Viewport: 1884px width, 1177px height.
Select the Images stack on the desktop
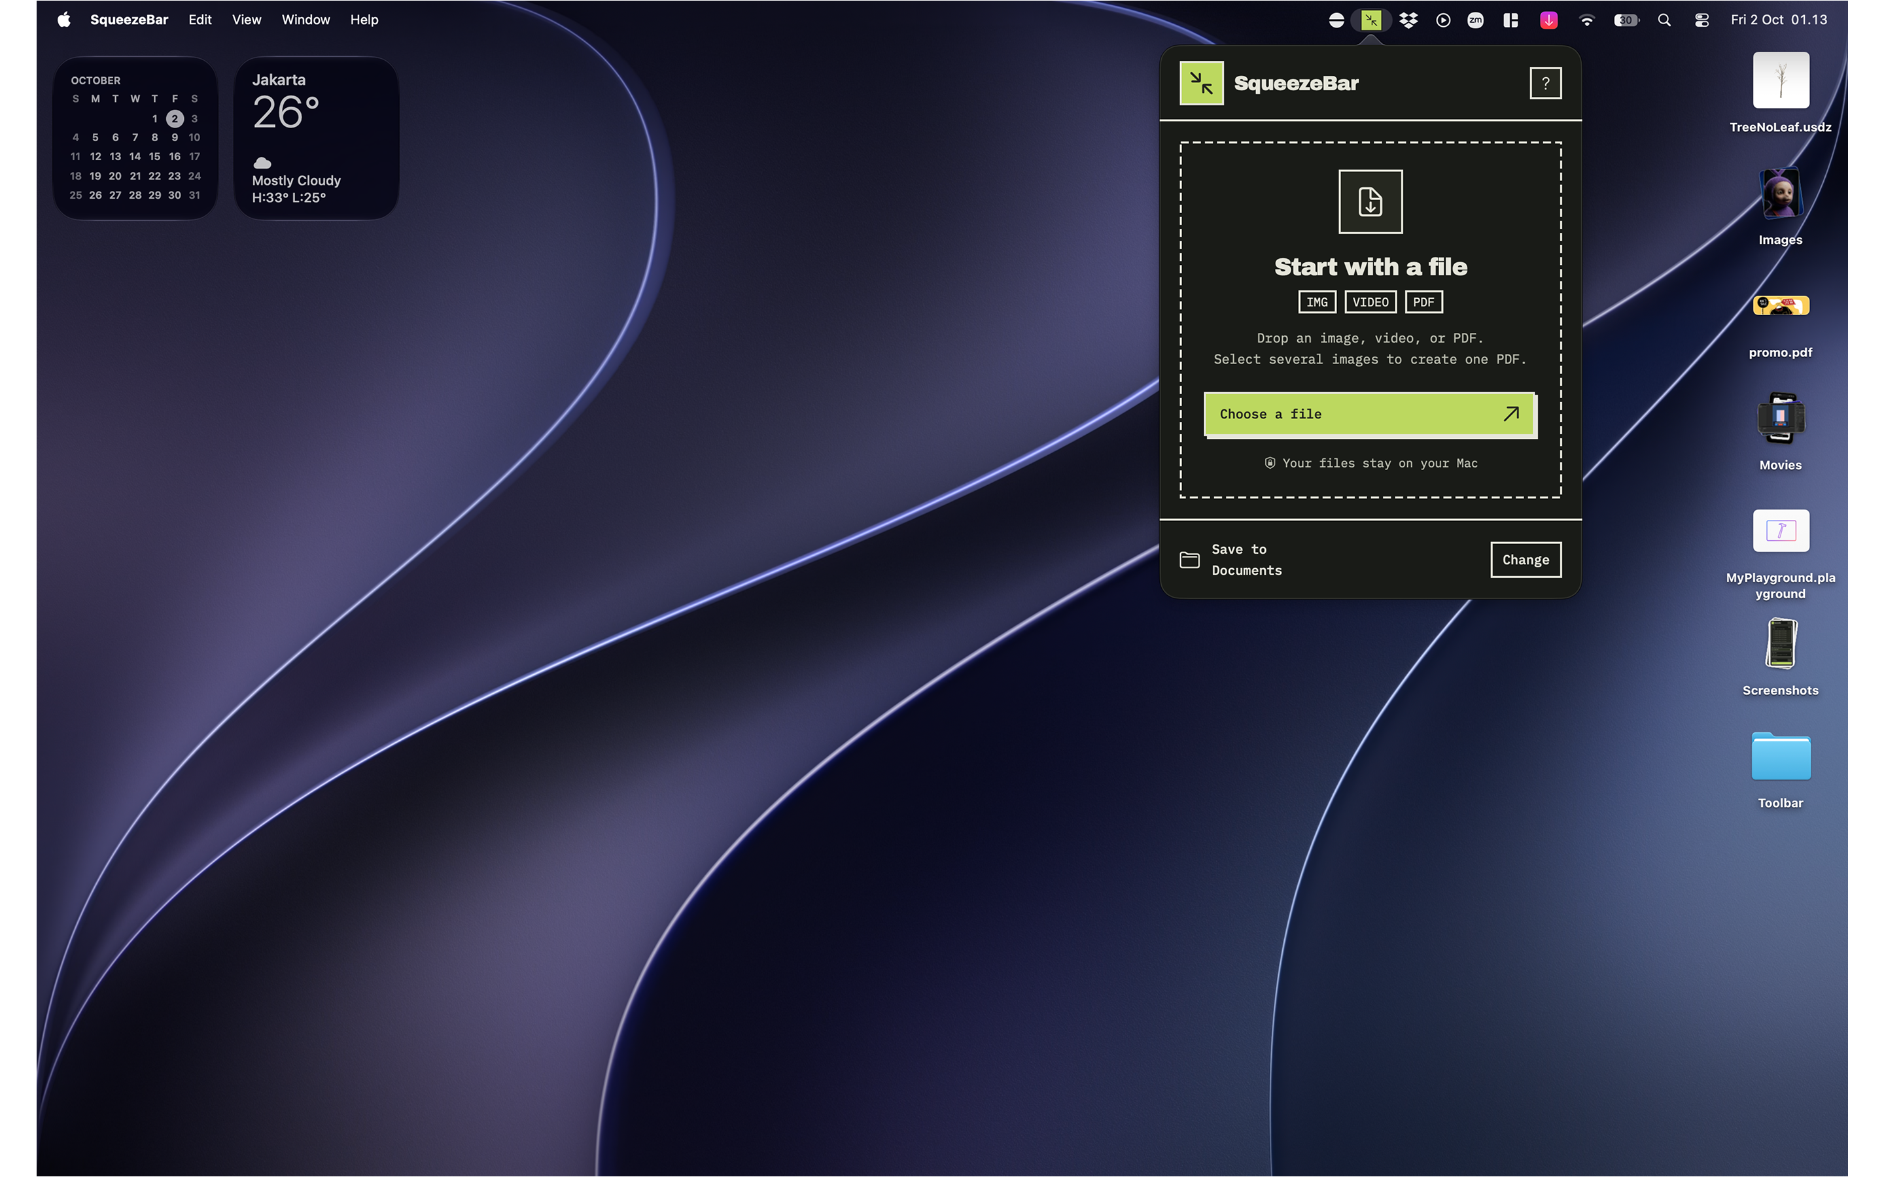[x=1780, y=206]
